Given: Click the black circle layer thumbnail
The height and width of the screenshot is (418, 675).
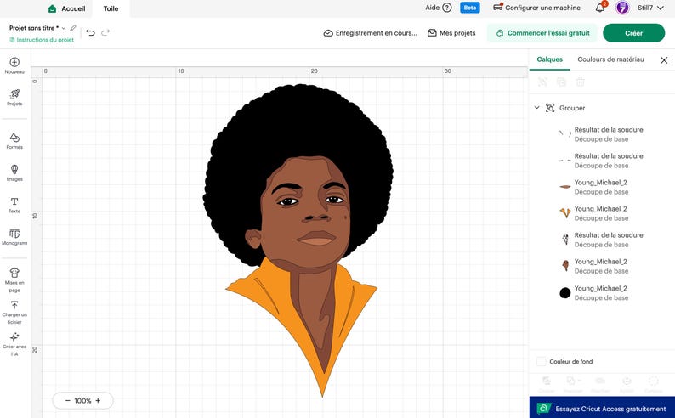Looking at the screenshot, I should [565, 293].
